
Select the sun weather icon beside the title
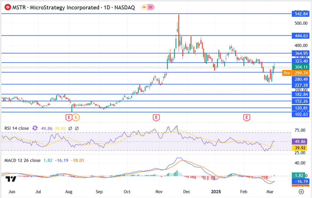click(144, 7)
